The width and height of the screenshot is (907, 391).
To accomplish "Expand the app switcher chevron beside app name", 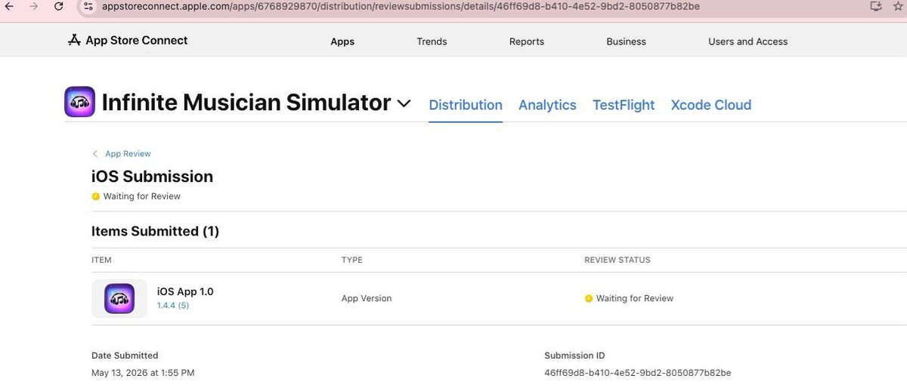I will 404,103.
